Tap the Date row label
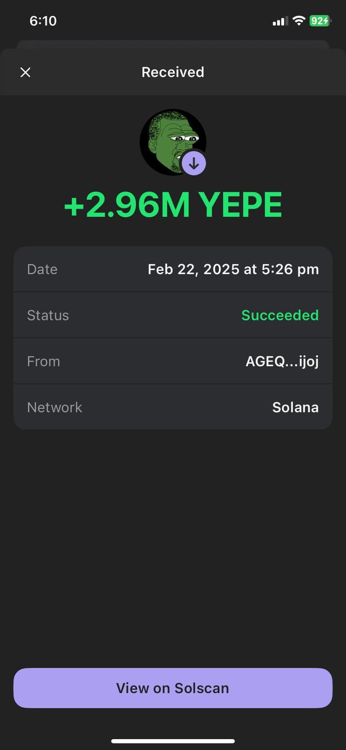Image resolution: width=346 pixels, height=750 pixels. (x=42, y=269)
